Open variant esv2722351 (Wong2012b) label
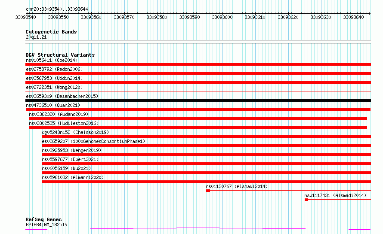383x234 pixels. pos(54,87)
